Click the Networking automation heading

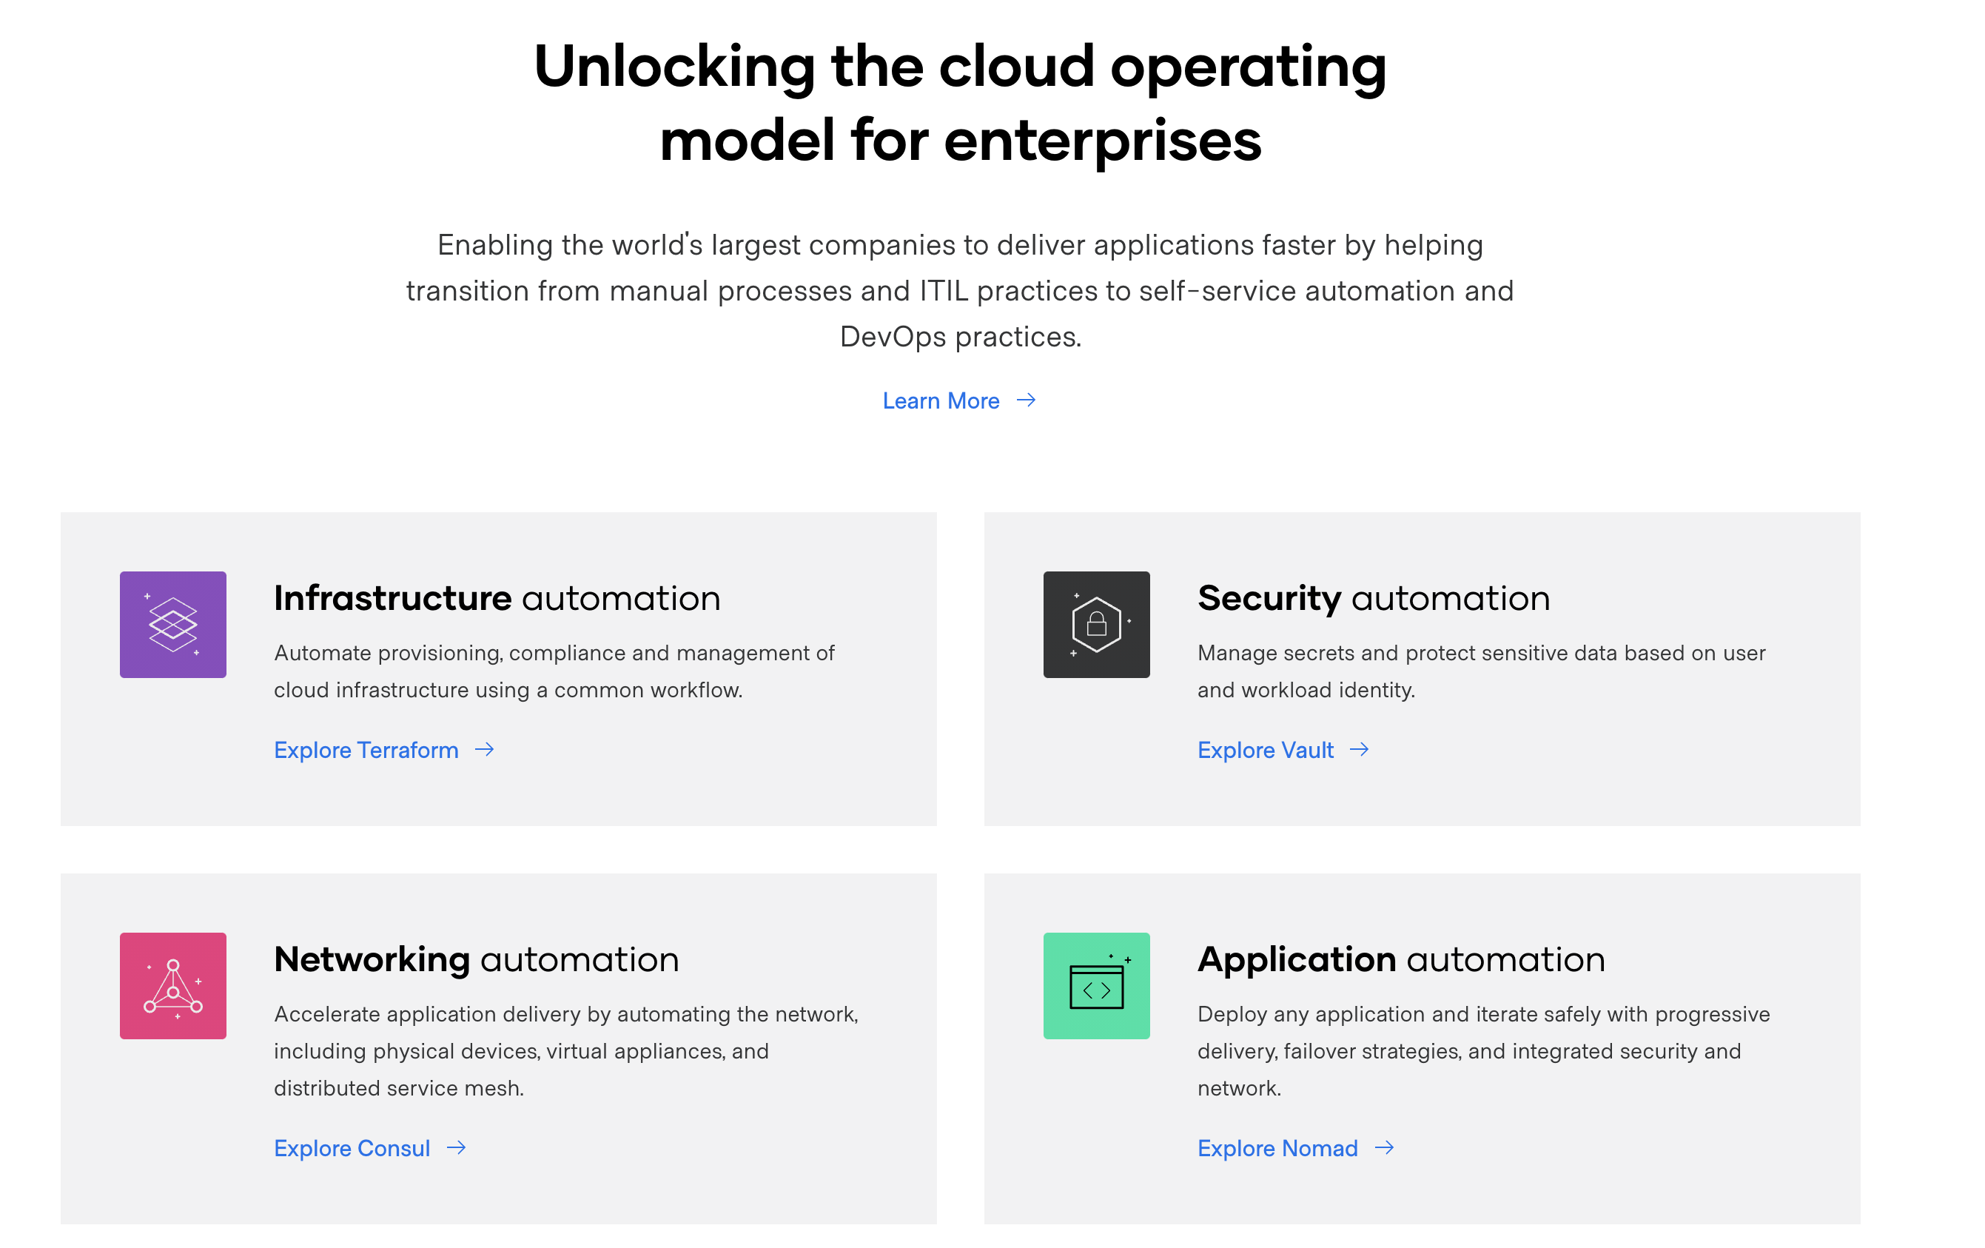476,959
